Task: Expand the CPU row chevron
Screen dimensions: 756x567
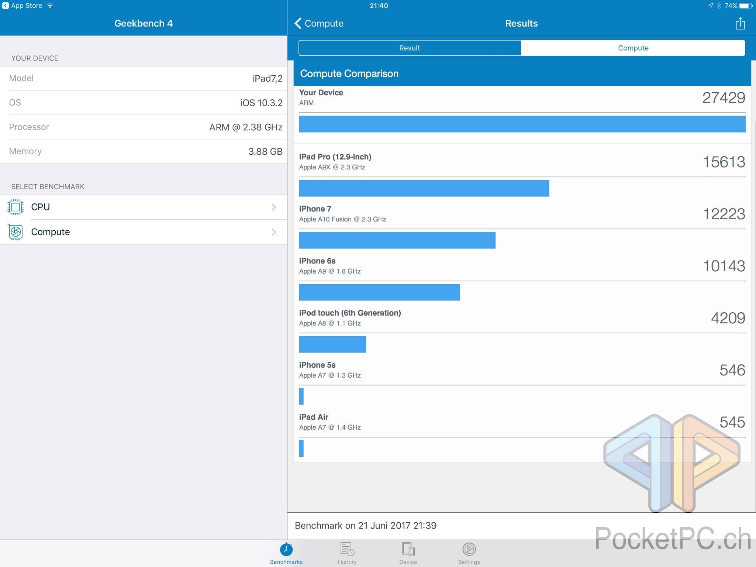Action: coord(274,207)
